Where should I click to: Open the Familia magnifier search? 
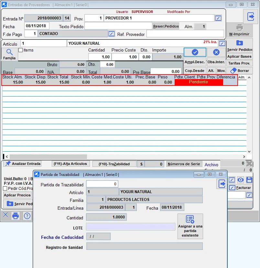9,54
